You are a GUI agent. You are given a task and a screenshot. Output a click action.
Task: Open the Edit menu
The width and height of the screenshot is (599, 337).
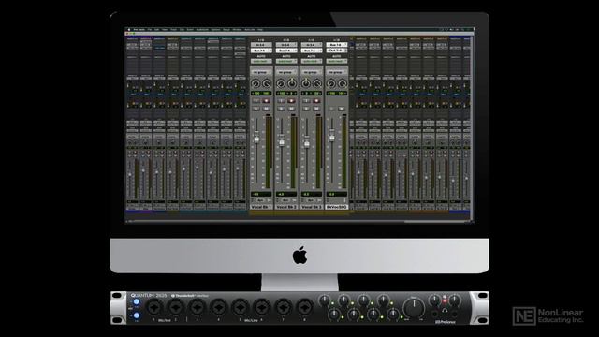pos(156,29)
